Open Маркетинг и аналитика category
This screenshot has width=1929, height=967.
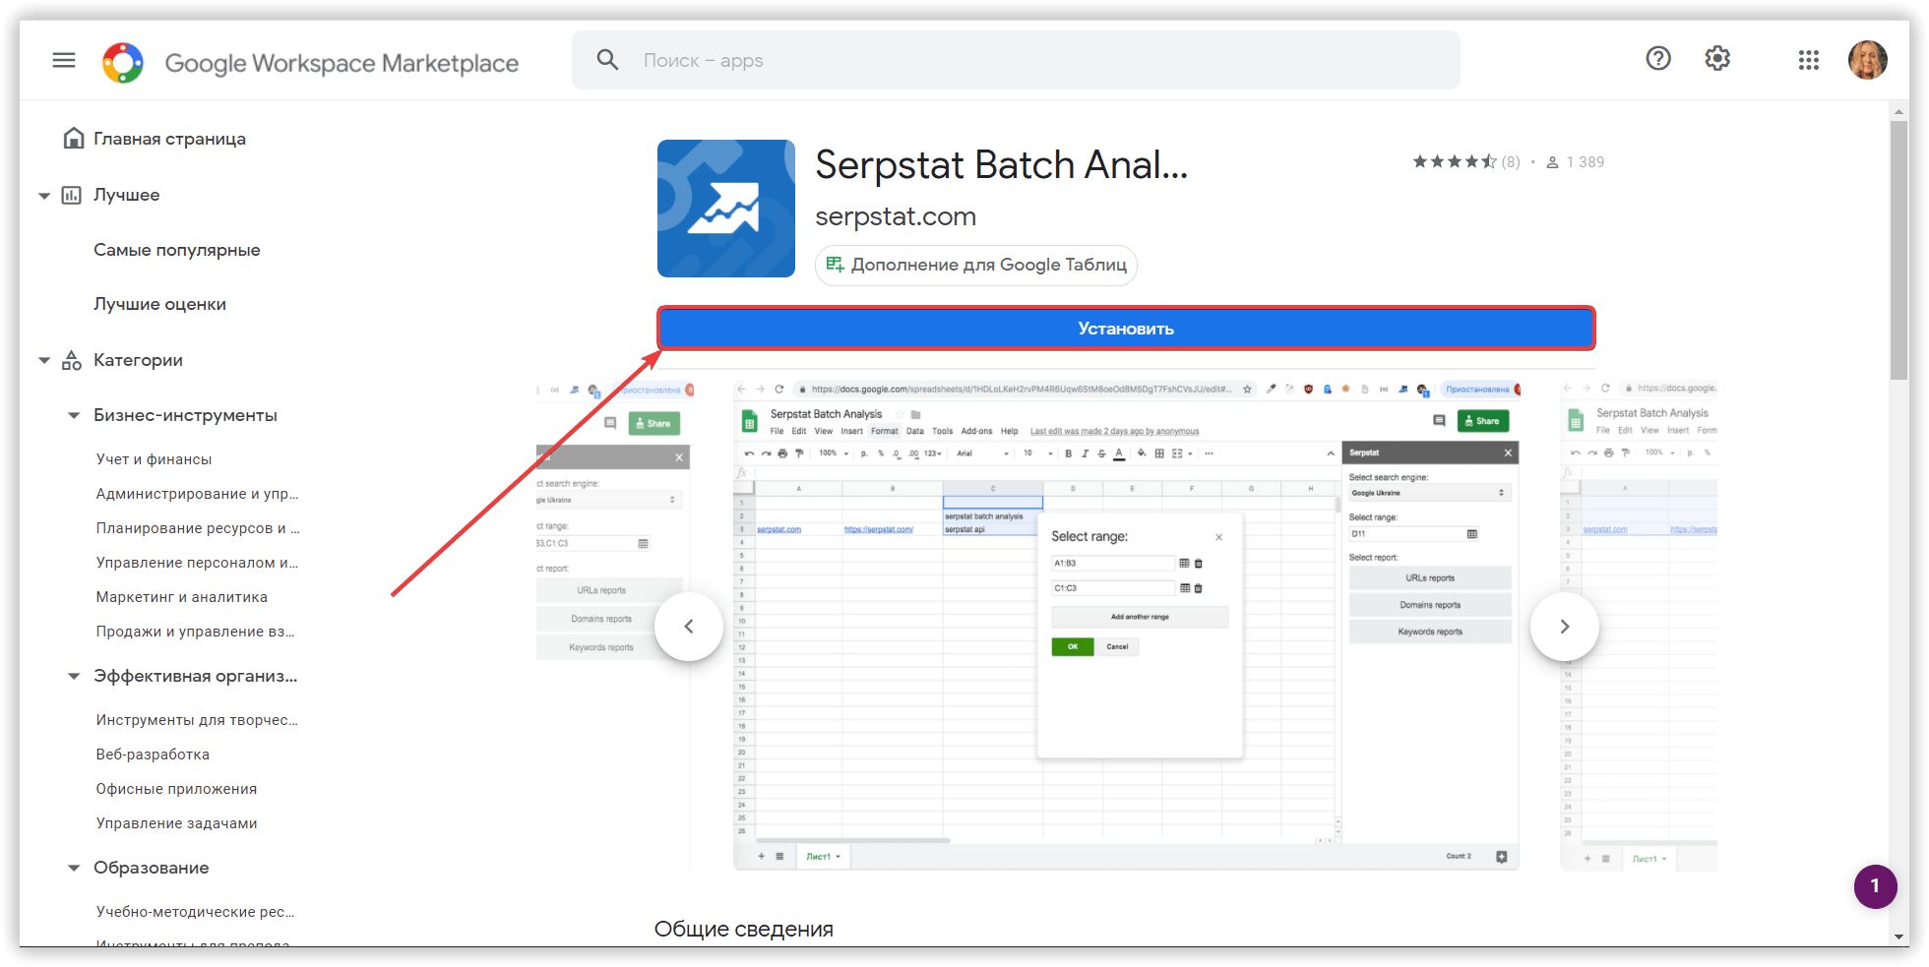click(181, 597)
